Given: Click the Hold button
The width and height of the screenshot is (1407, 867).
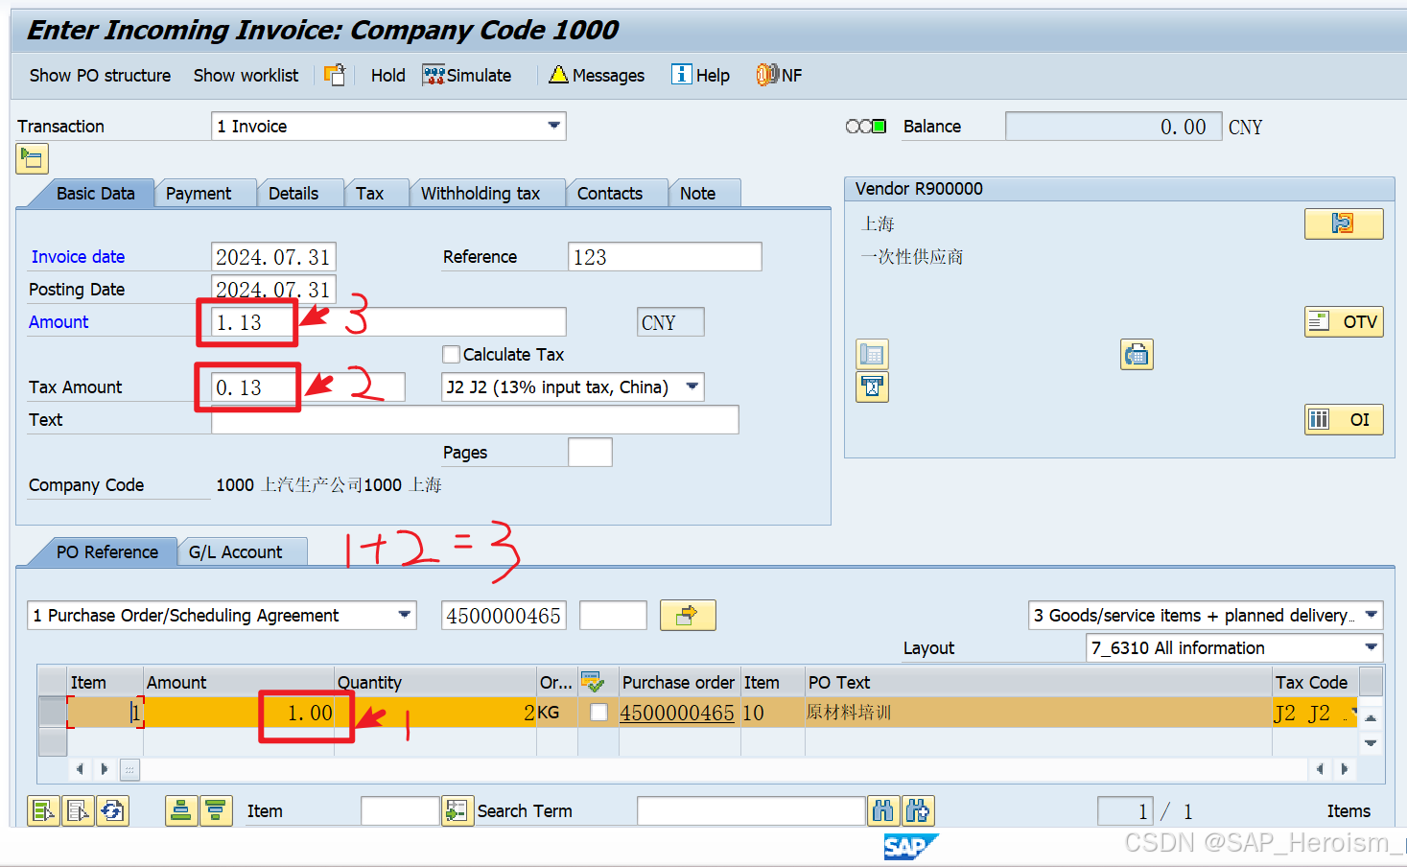Looking at the screenshot, I should pyautogui.click(x=387, y=75).
